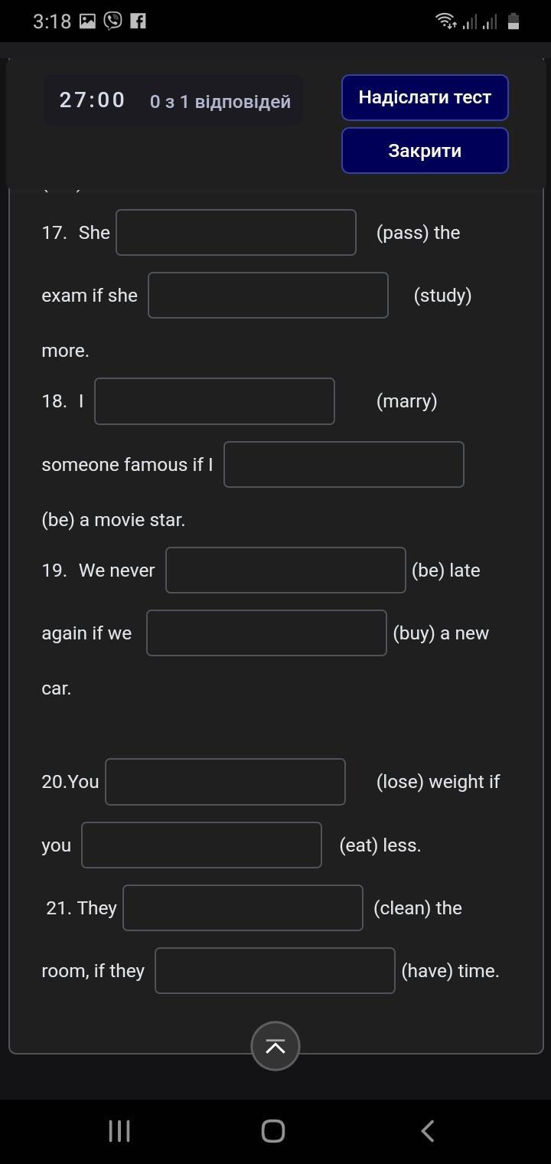Click the (clean) the room answer box
This screenshot has height=1164, width=551.
(243, 907)
